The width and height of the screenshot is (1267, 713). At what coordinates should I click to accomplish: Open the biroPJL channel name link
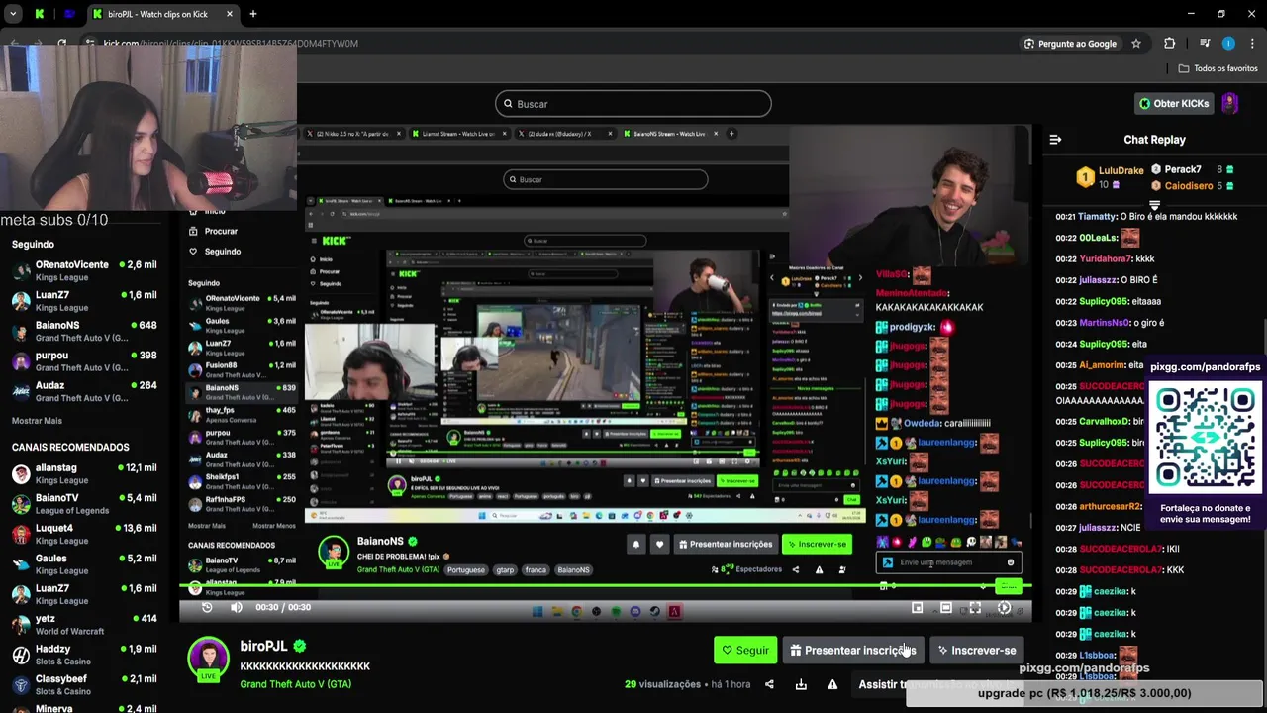coord(263,646)
